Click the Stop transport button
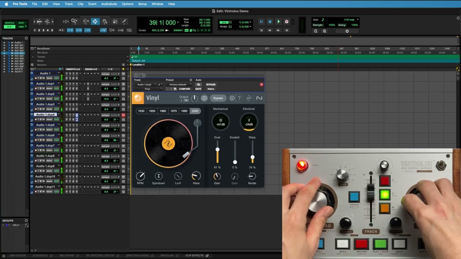 click(x=270, y=22)
